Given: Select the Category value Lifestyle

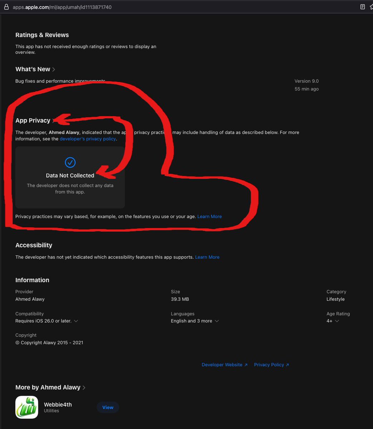Looking at the screenshot, I should coord(335,299).
